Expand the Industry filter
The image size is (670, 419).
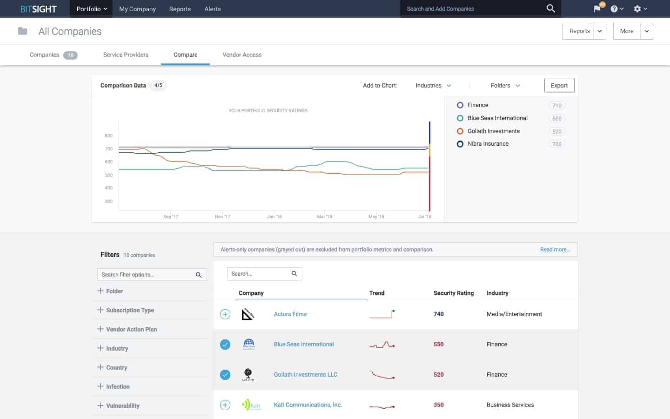(113, 349)
